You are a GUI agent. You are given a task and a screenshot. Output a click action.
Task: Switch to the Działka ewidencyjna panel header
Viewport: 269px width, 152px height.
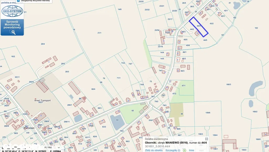(156, 139)
